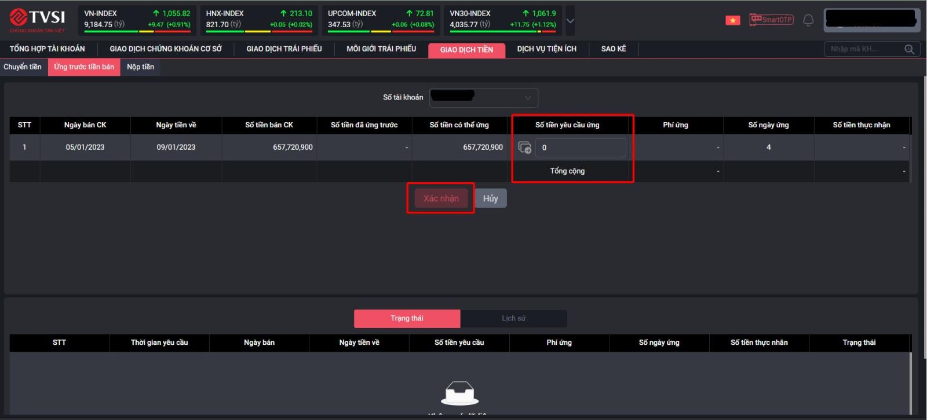Select the Nộp tiền tab
Viewport: 927px width, 420px height.
tap(140, 67)
